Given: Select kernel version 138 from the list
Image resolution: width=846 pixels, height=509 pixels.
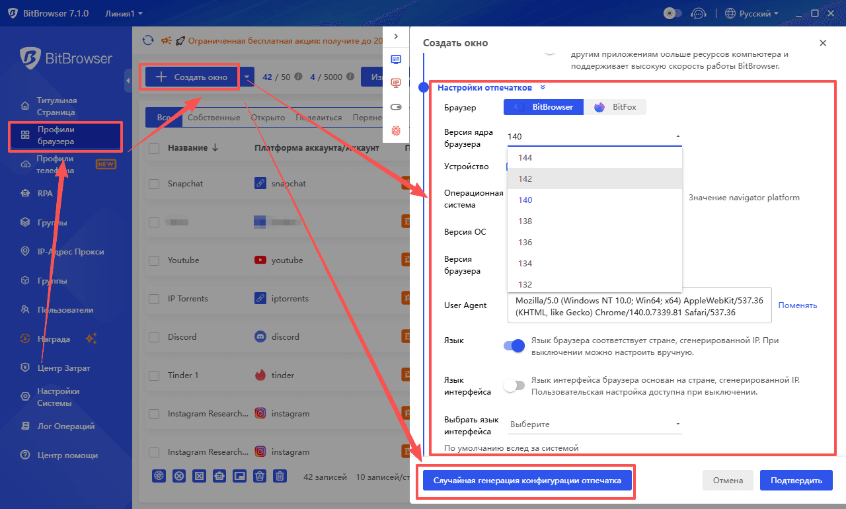Looking at the screenshot, I should (x=594, y=221).
